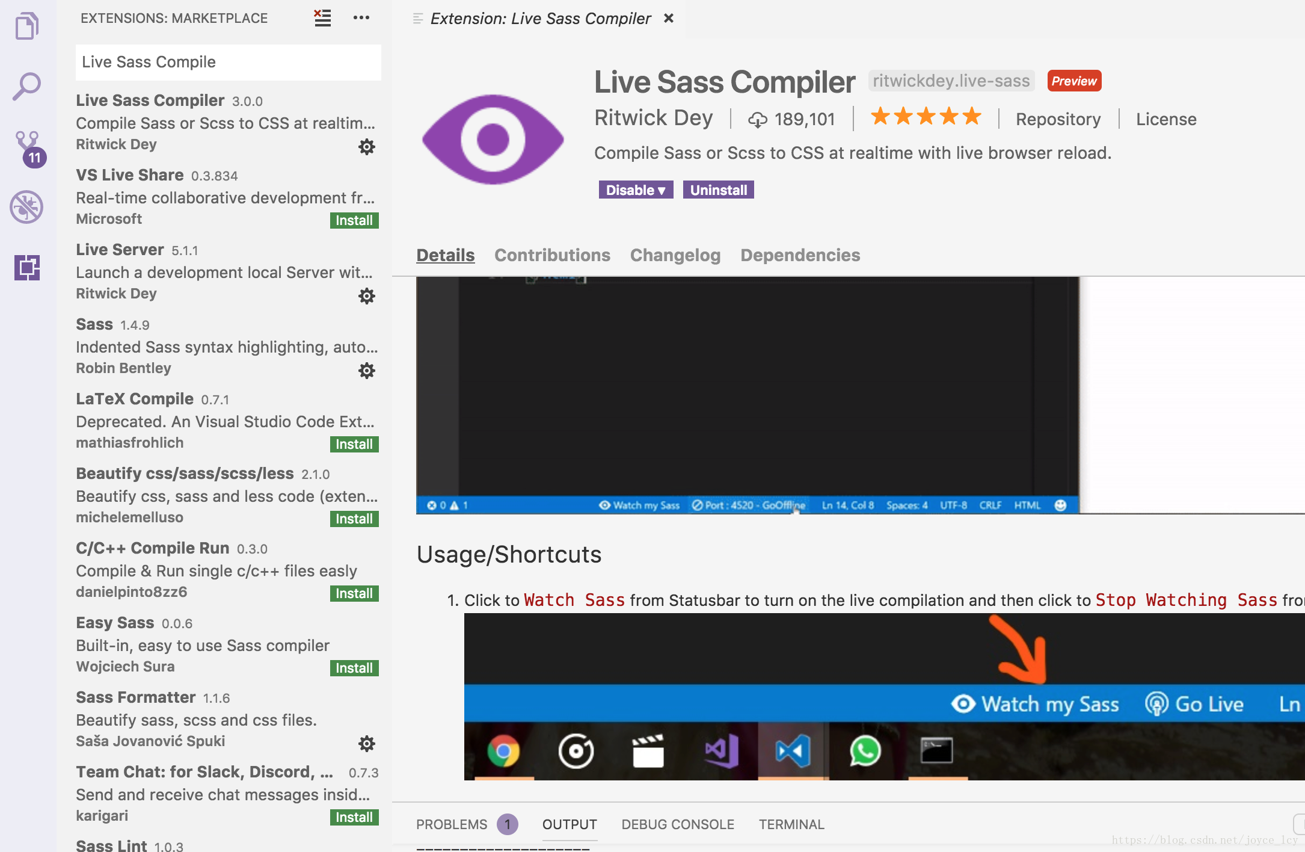Image resolution: width=1305 pixels, height=852 pixels.
Task: Install C/C++ Compile Run extension
Action: click(x=354, y=593)
